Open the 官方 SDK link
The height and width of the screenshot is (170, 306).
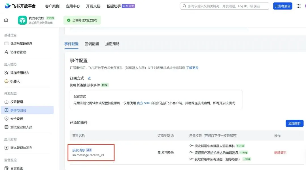pos(143,103)
